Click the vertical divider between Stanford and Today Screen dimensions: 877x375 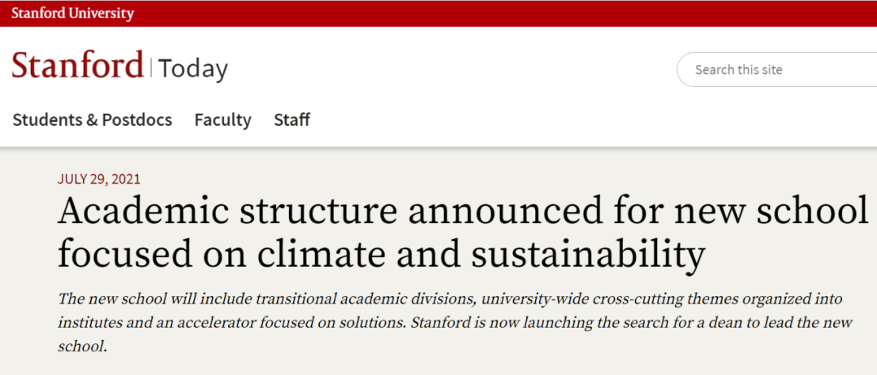tap(151, 66)
